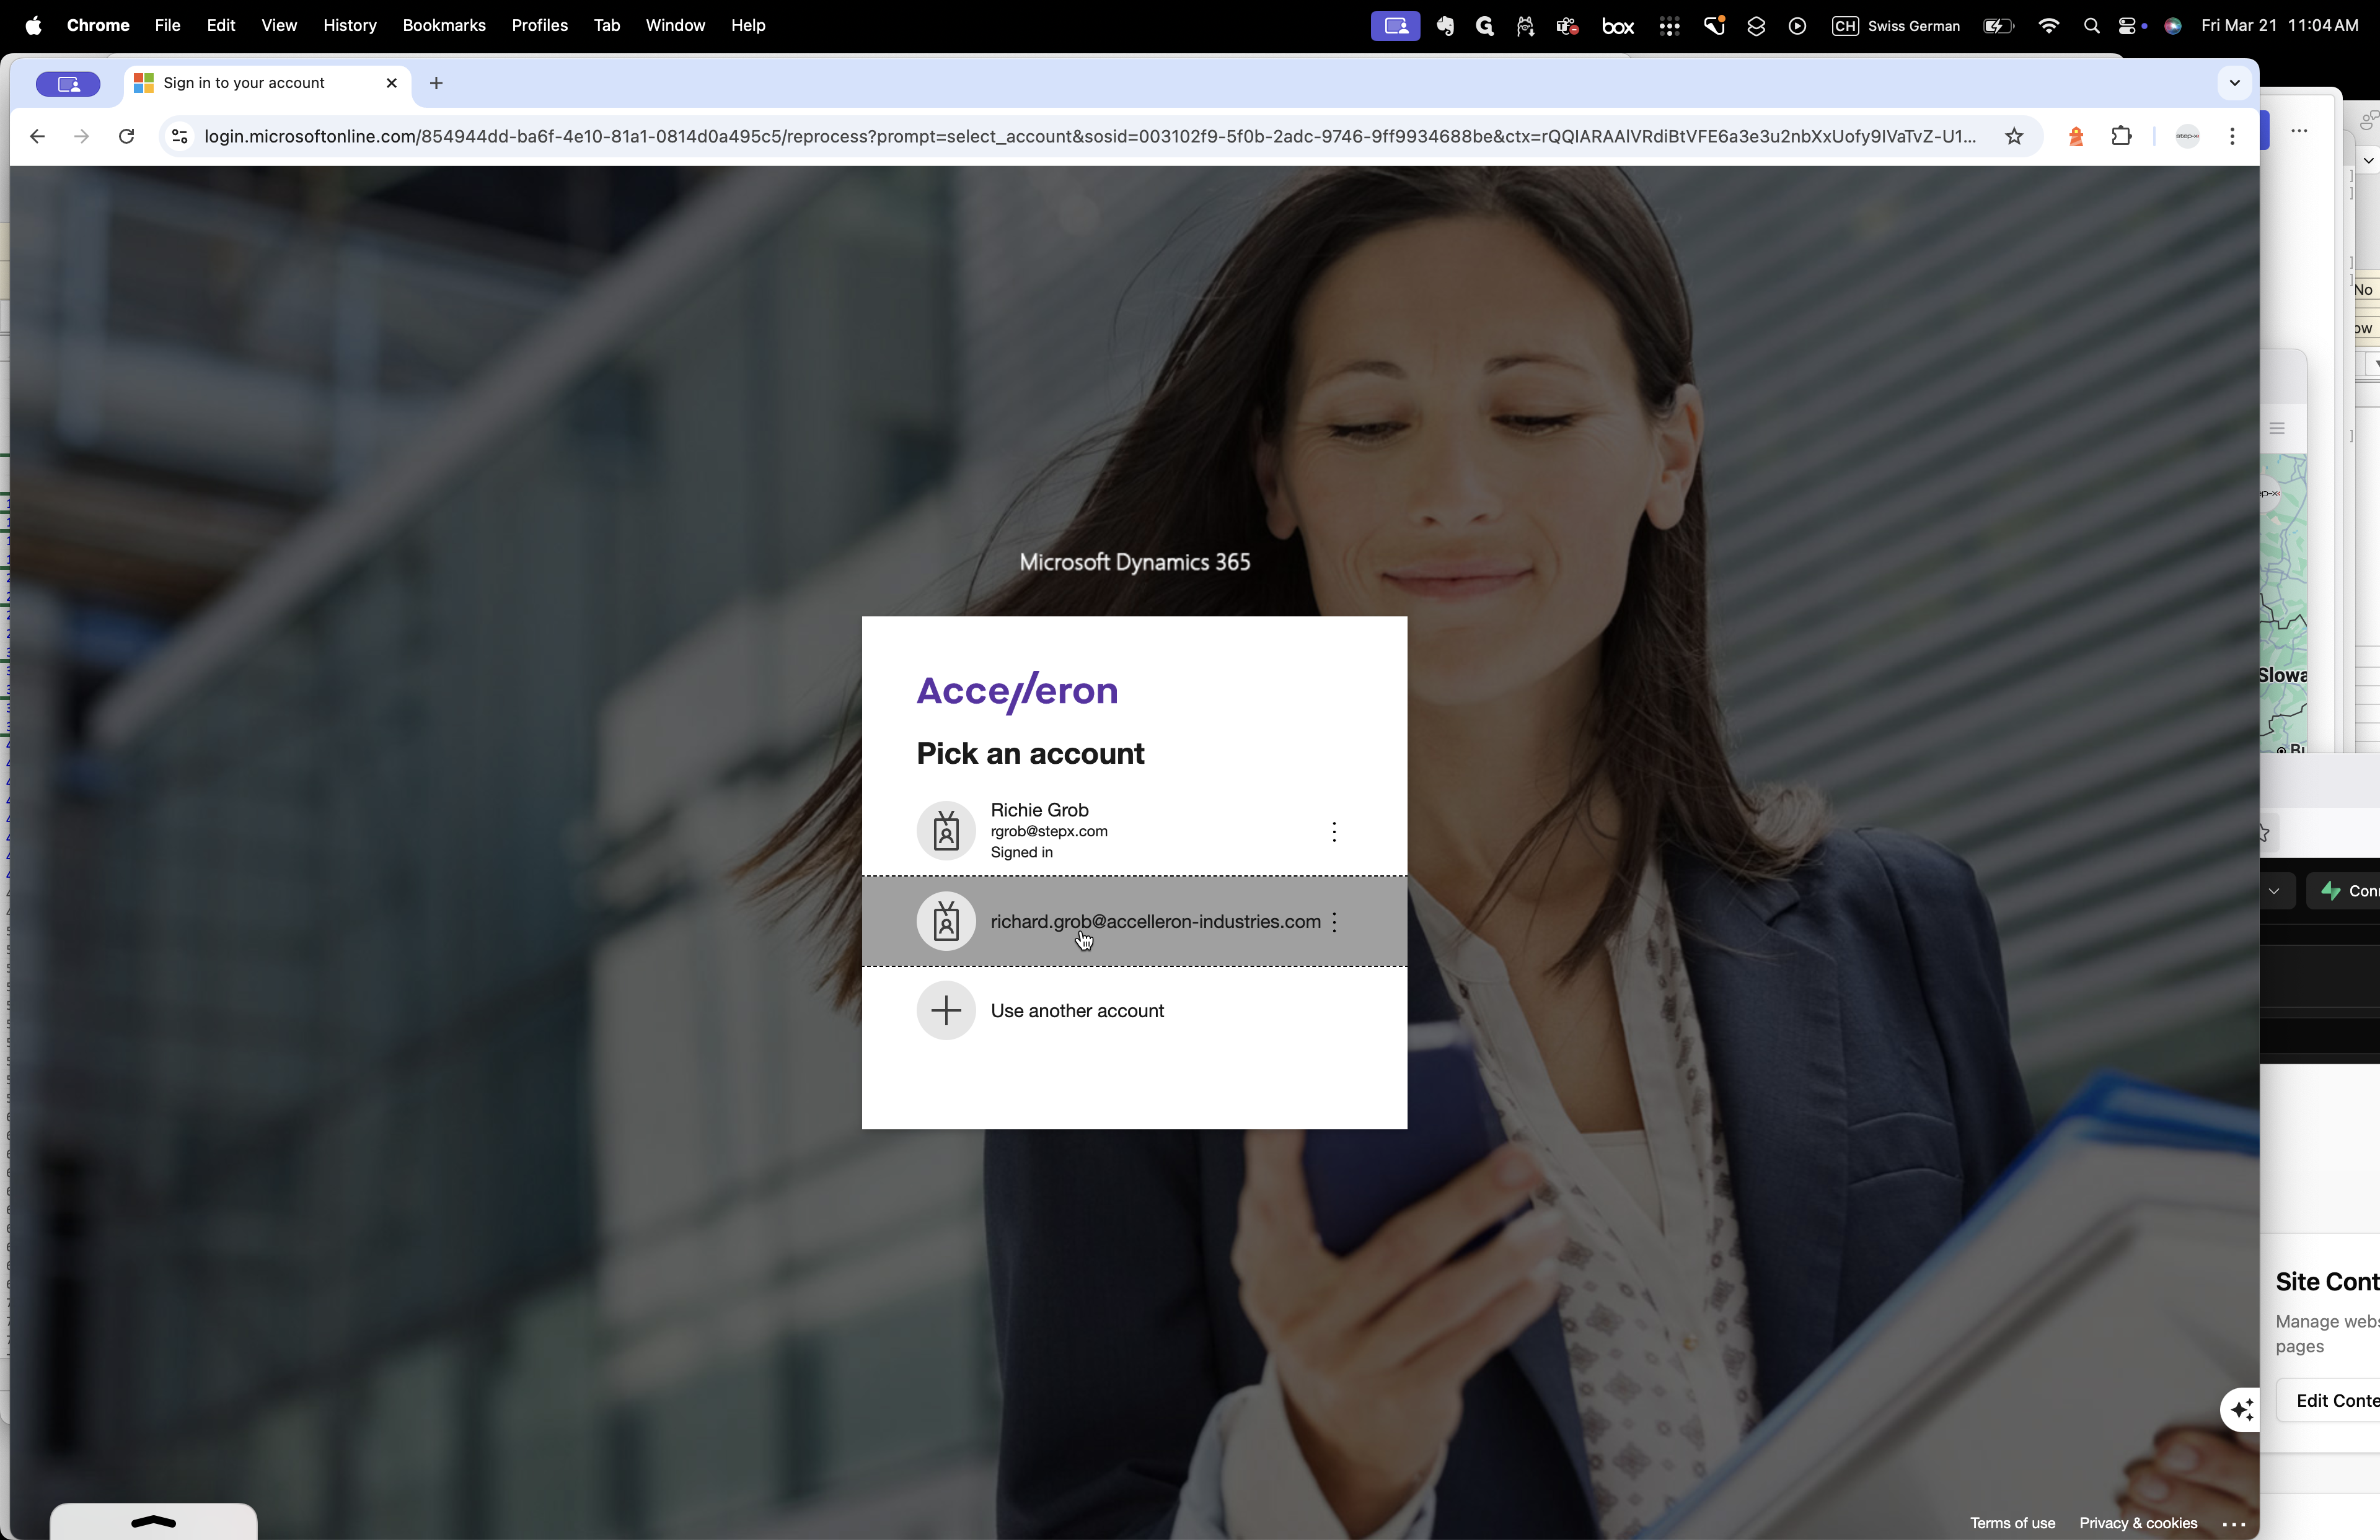
Task: Click the plus icon for another account
Action: click(x=946, y=1010)
